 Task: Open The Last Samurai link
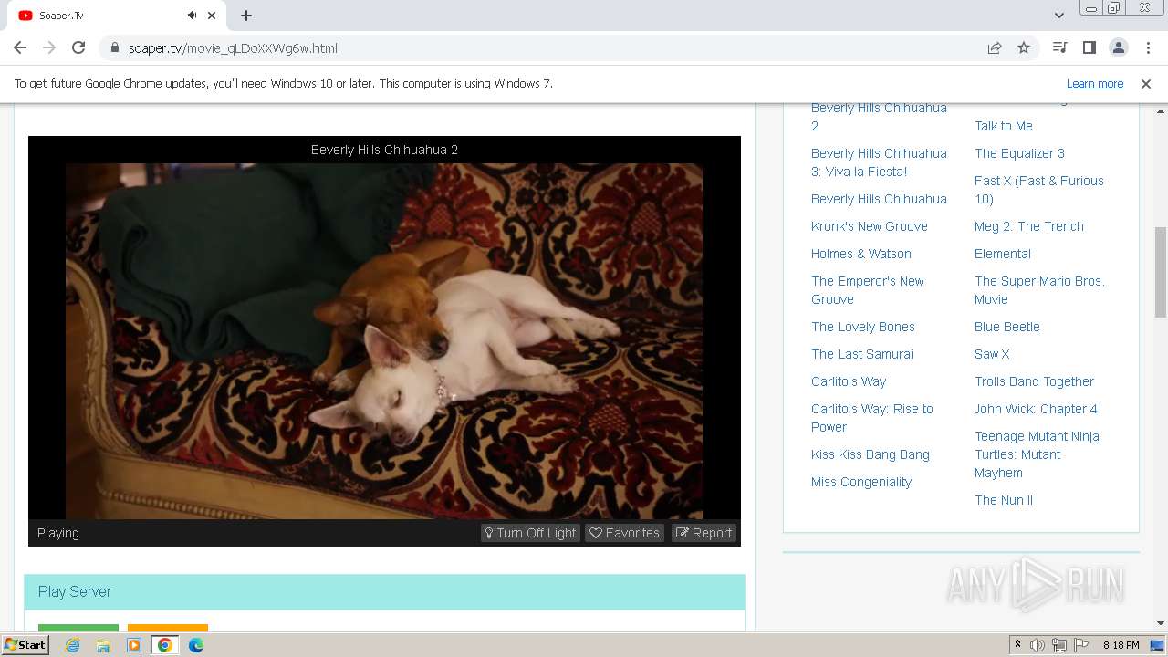click(x=862, y=354)
